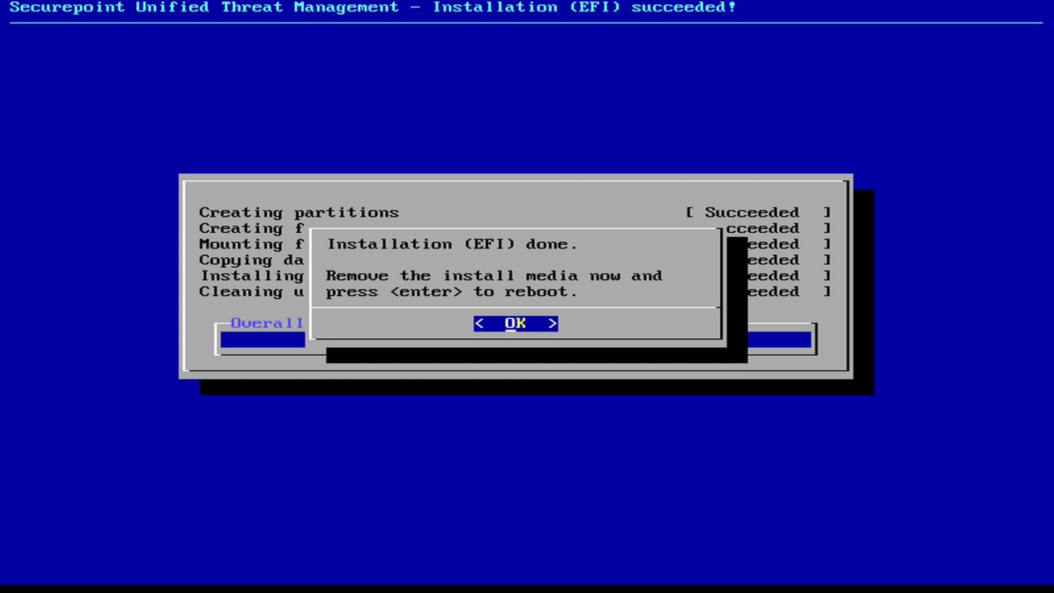This screenshot has height=593, width=1054.
Task: Click the 'Remove the install media' line
Action: click(494, 276)
